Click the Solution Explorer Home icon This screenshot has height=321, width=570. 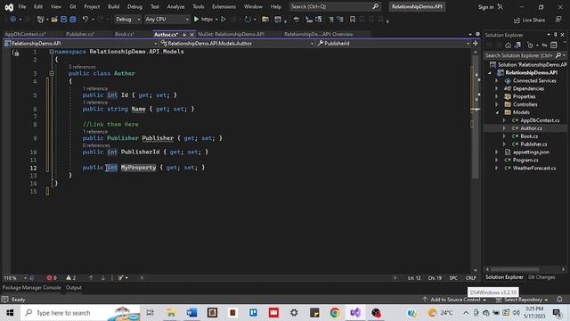[x=508, y=45]
